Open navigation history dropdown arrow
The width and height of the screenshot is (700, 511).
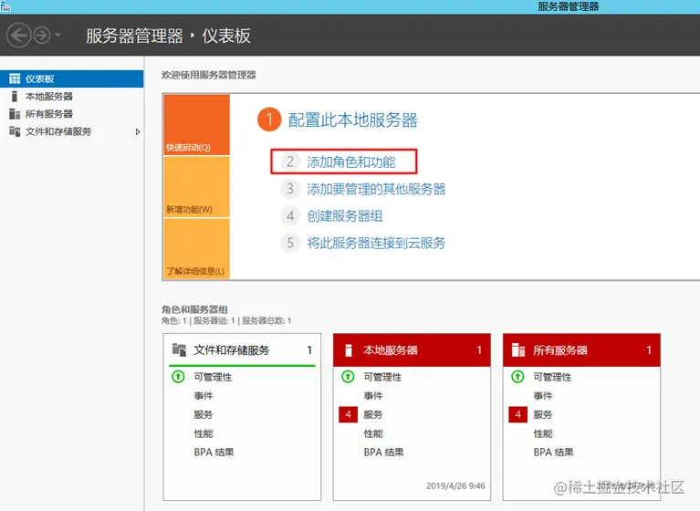pyautogui.click(x=58, y=35)
